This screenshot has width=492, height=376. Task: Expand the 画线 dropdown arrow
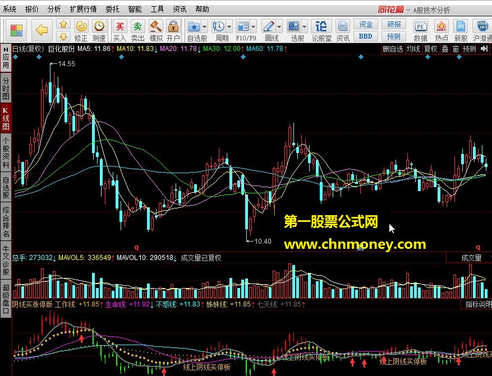[x=279, y=27]
